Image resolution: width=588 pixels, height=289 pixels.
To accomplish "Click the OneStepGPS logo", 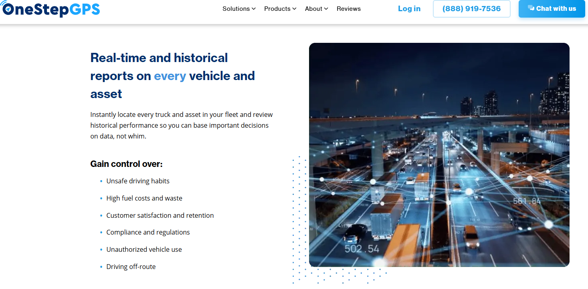I will [x=51, y=9].
